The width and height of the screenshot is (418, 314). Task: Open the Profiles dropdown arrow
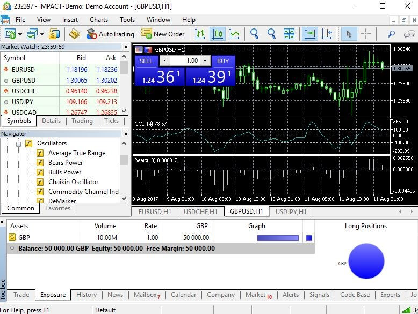click(x=42, y=34)
